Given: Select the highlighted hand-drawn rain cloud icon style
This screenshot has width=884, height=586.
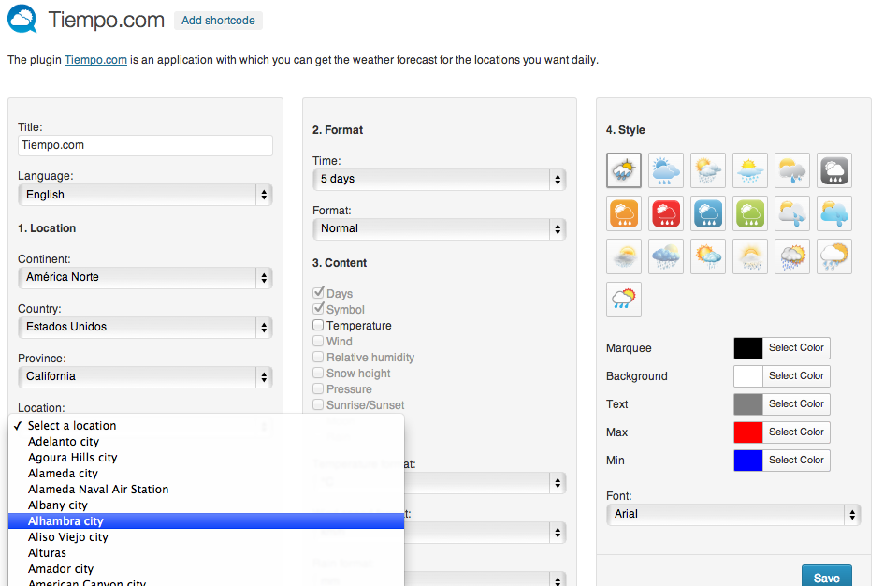Looking at the screenshot, I should 624,169.
